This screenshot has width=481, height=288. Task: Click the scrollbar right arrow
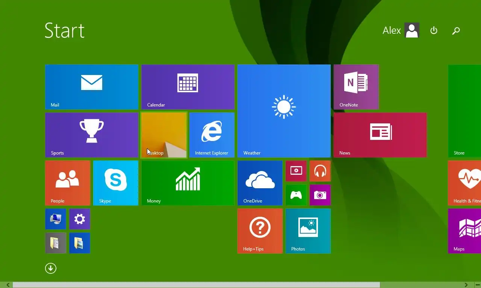466,285
